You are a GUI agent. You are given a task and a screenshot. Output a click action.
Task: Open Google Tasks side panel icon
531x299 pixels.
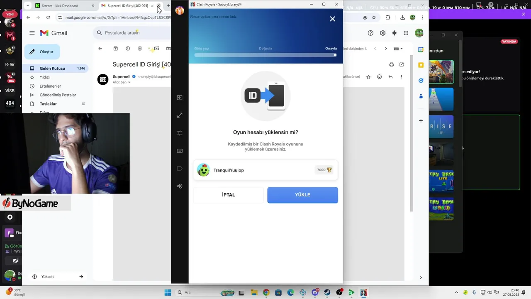(421, 81)
